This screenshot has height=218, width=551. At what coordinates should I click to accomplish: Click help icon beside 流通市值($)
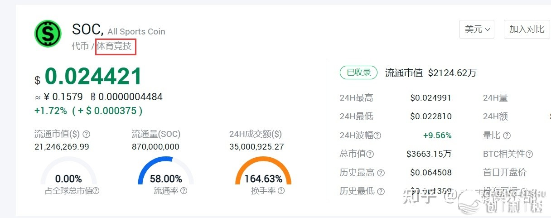click(86, 134)
